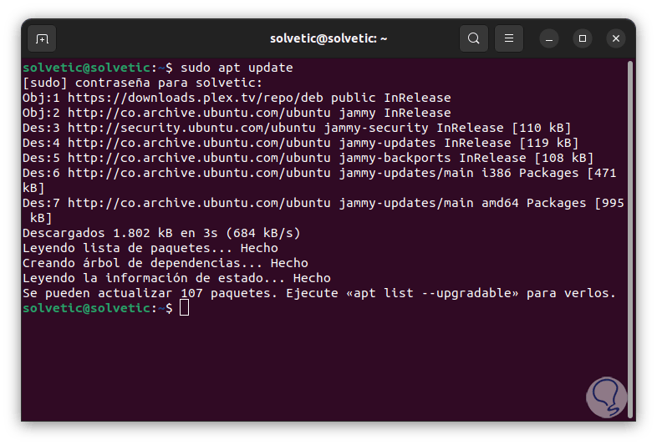Open a new terminal tab
The height and width of the screenshot is (445, 657).
pos(42,38)
